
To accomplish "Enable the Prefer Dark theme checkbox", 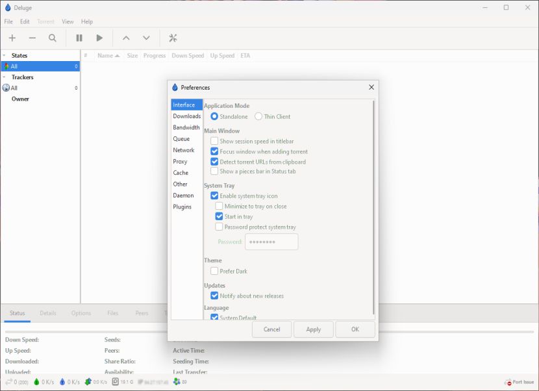I will 214,271.
